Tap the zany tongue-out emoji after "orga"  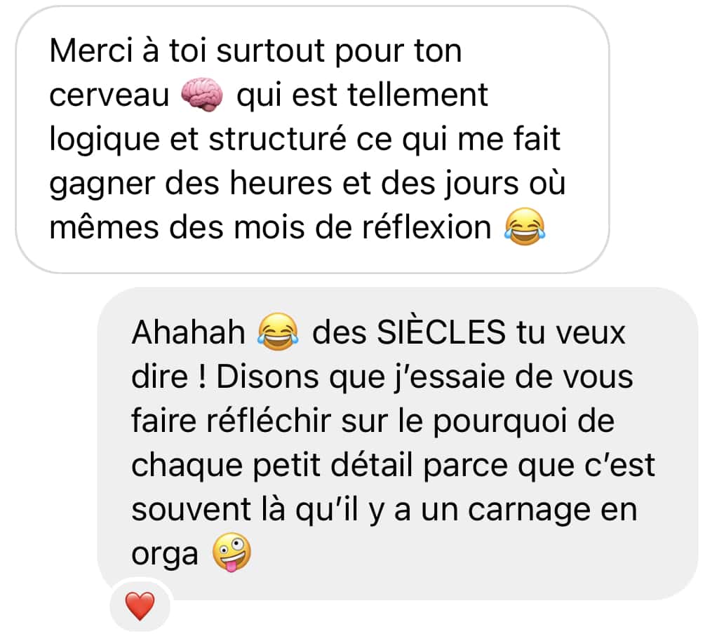232,553
